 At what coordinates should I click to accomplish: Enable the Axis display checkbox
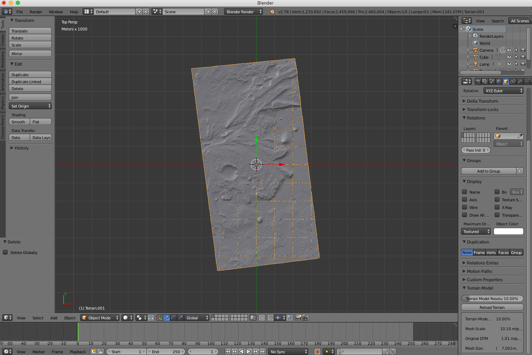coord(465,200)
